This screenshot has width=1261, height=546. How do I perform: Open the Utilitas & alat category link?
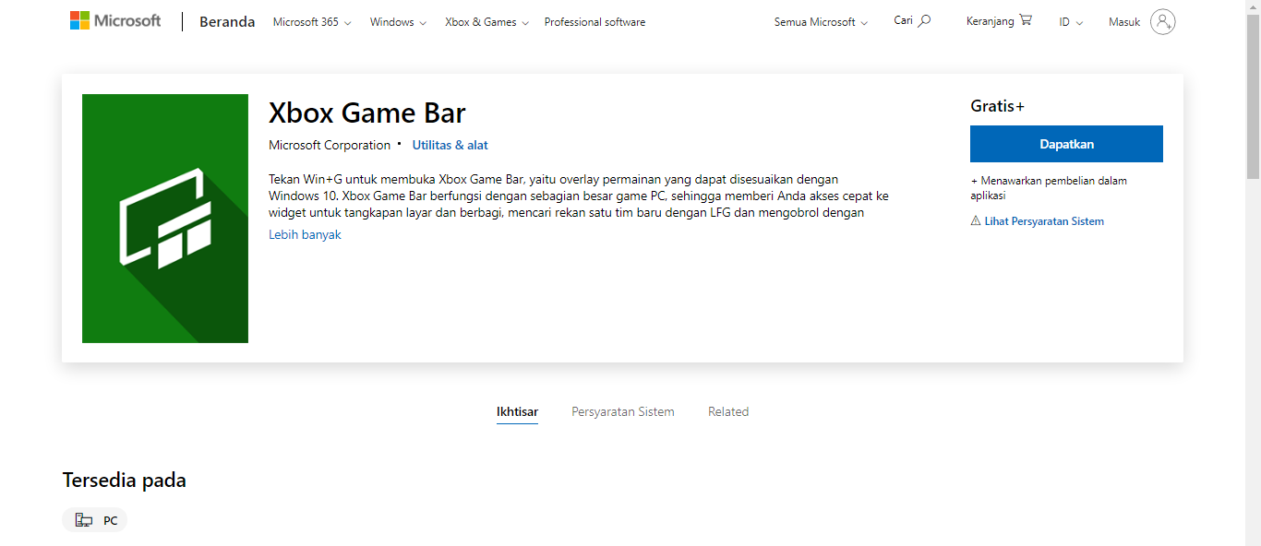tap(450, 145)
